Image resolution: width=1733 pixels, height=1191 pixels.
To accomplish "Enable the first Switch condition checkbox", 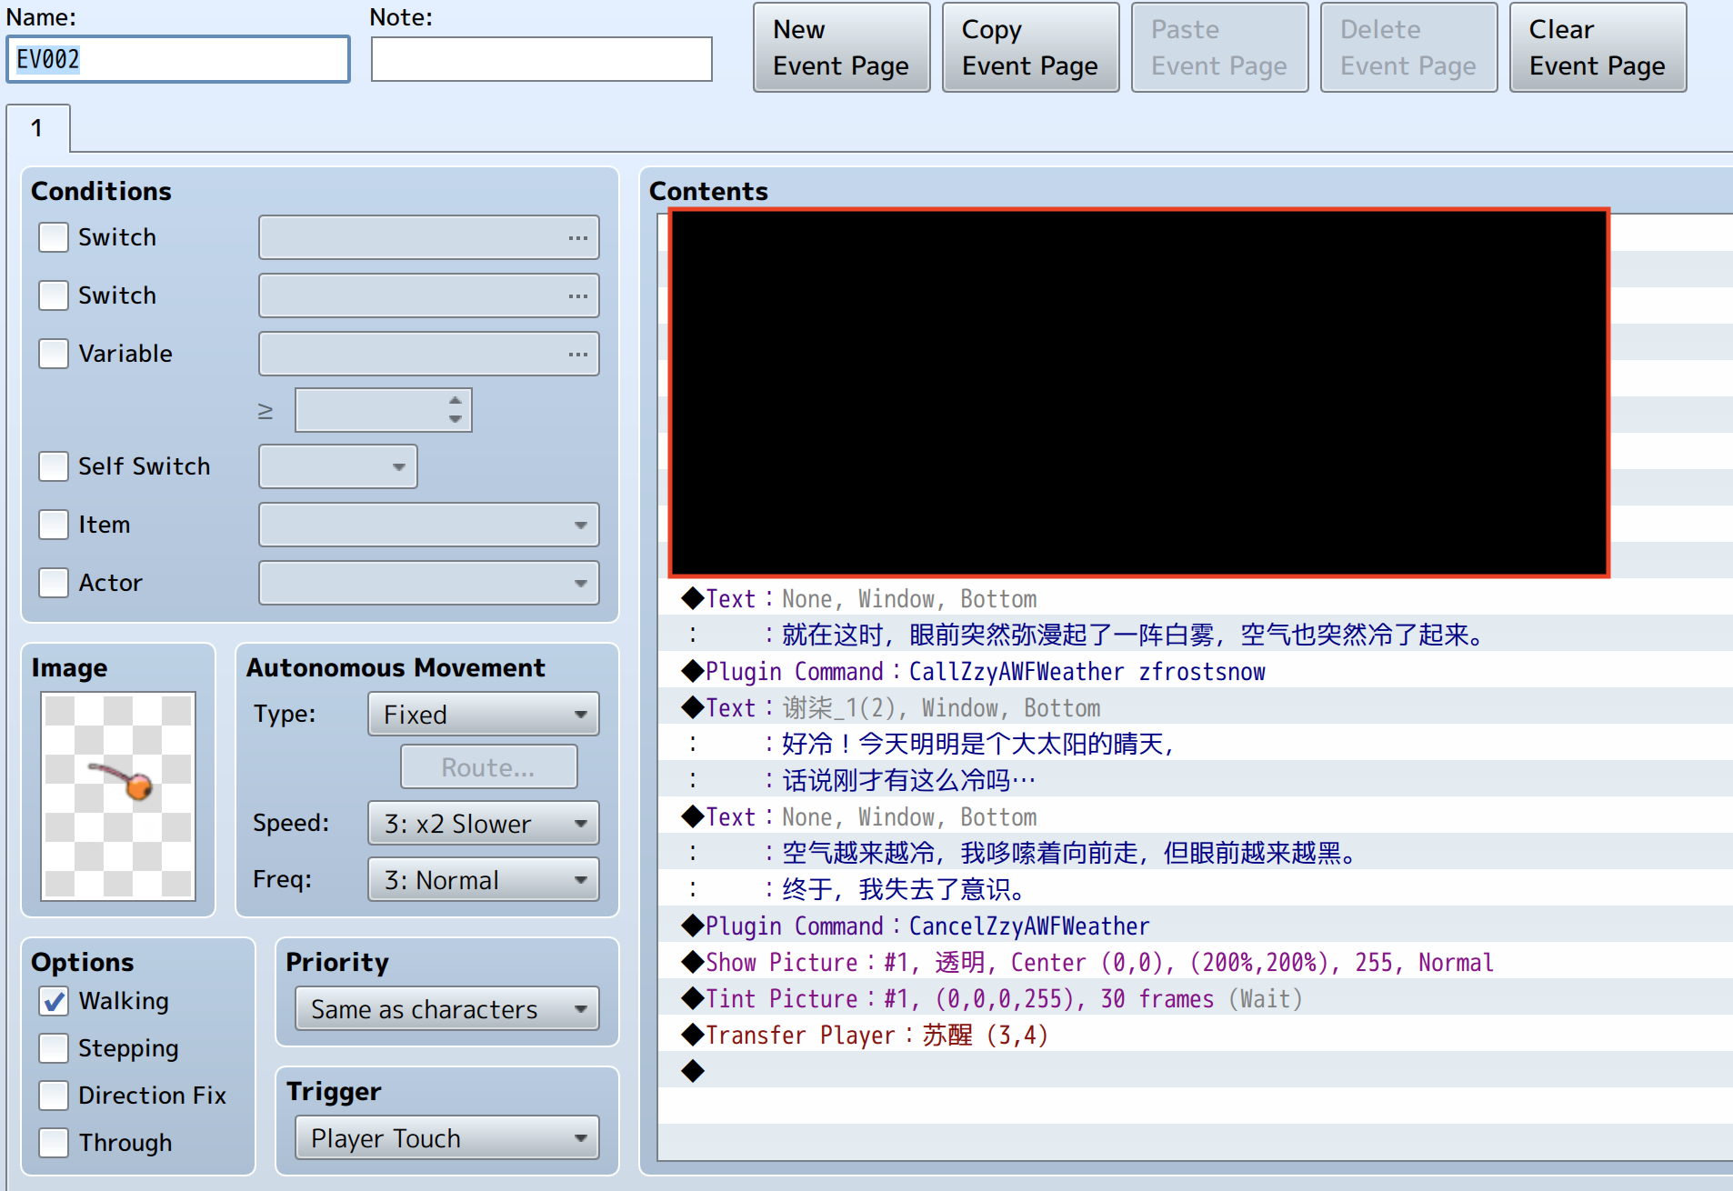I will pyautogui.click(x=54, y=237).
